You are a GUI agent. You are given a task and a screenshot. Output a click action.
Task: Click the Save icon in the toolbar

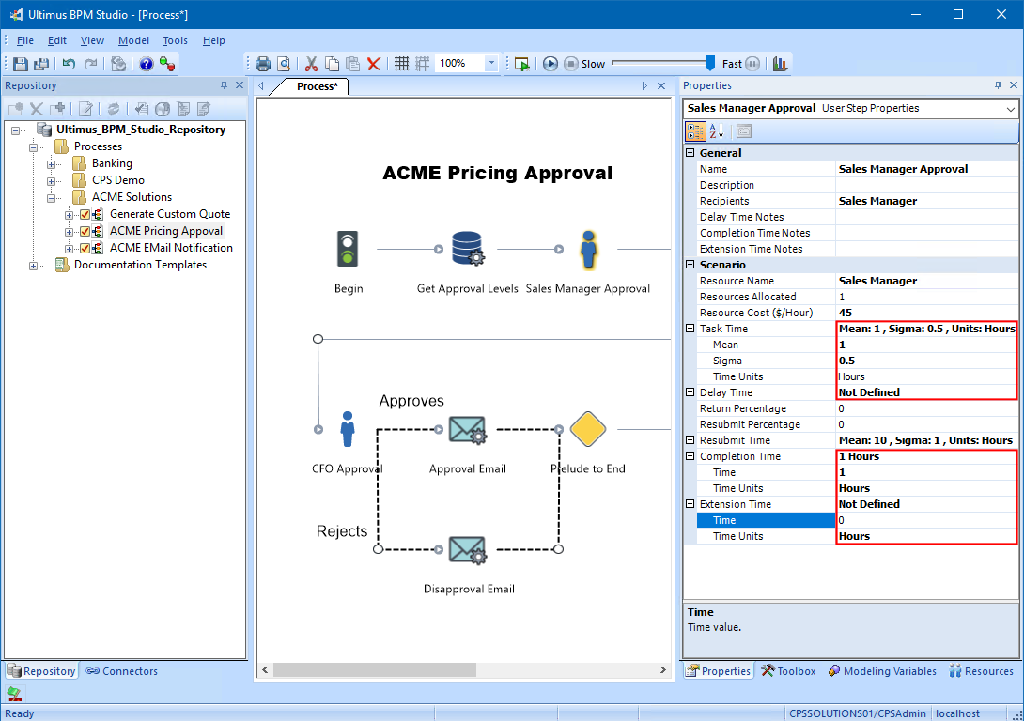(x=21, y=64)
